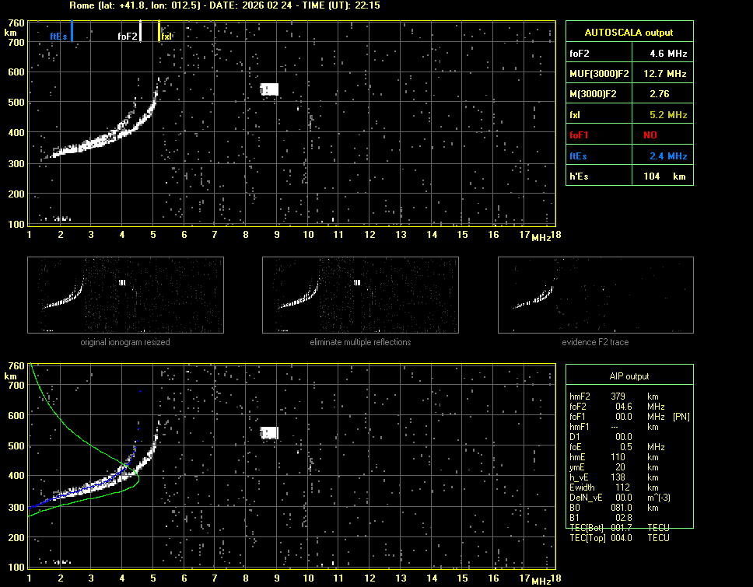Click the yellow fxI marker on top ionogram
This screenshot has width=753, height=587.
coord(159,33)
